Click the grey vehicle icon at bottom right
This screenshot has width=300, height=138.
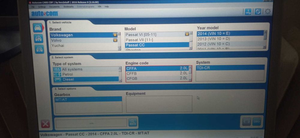click(246, 122)
